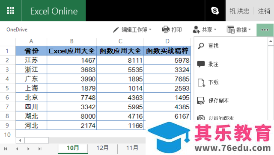Select row 5 header
274x155 pixels.
pyautogui.click(x=7, y=88)
